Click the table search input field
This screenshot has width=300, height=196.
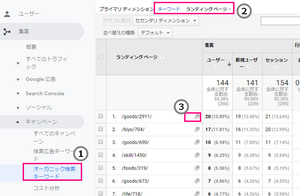(x=280, y=21)
